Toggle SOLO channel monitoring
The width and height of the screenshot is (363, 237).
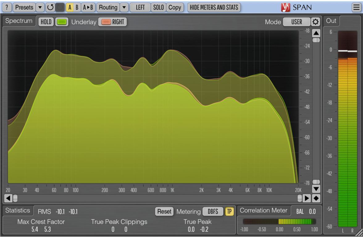click(158, 7)
